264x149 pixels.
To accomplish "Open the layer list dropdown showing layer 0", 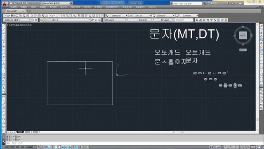I will [x=67, y=20].
